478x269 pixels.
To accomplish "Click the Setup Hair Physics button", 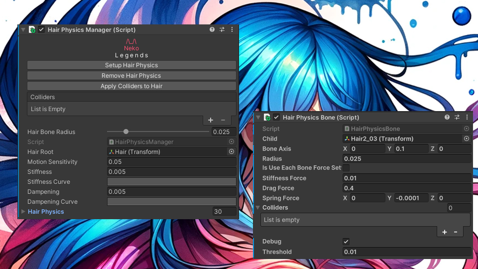I will (131, 65).
